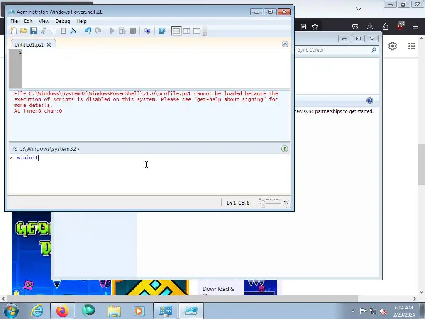The image size is (425, 319).
Task: Click the uBlock extension icon with 33 badge
Action: [x=401, y=26]
